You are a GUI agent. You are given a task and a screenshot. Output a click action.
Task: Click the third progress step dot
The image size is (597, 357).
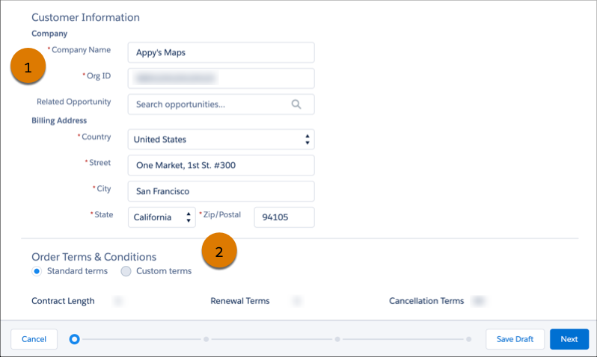click(337, 339)
